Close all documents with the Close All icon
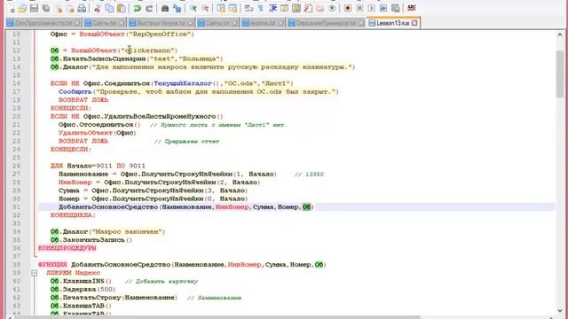Screen dimensions: 568x319 tap(70, 8)
